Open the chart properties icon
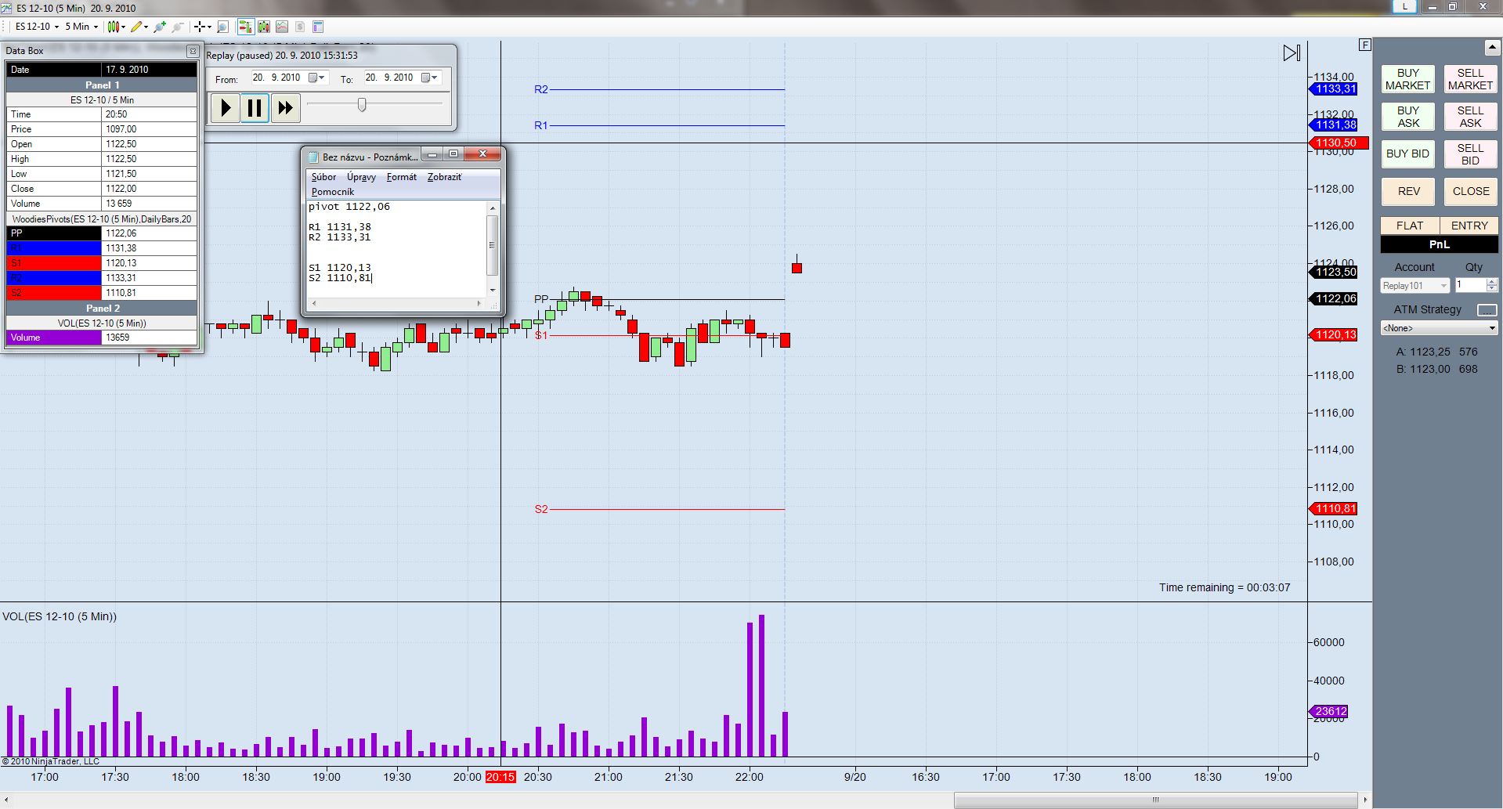Image resolution: width=1503 pixels, height=809 pixels. (318, 27)
